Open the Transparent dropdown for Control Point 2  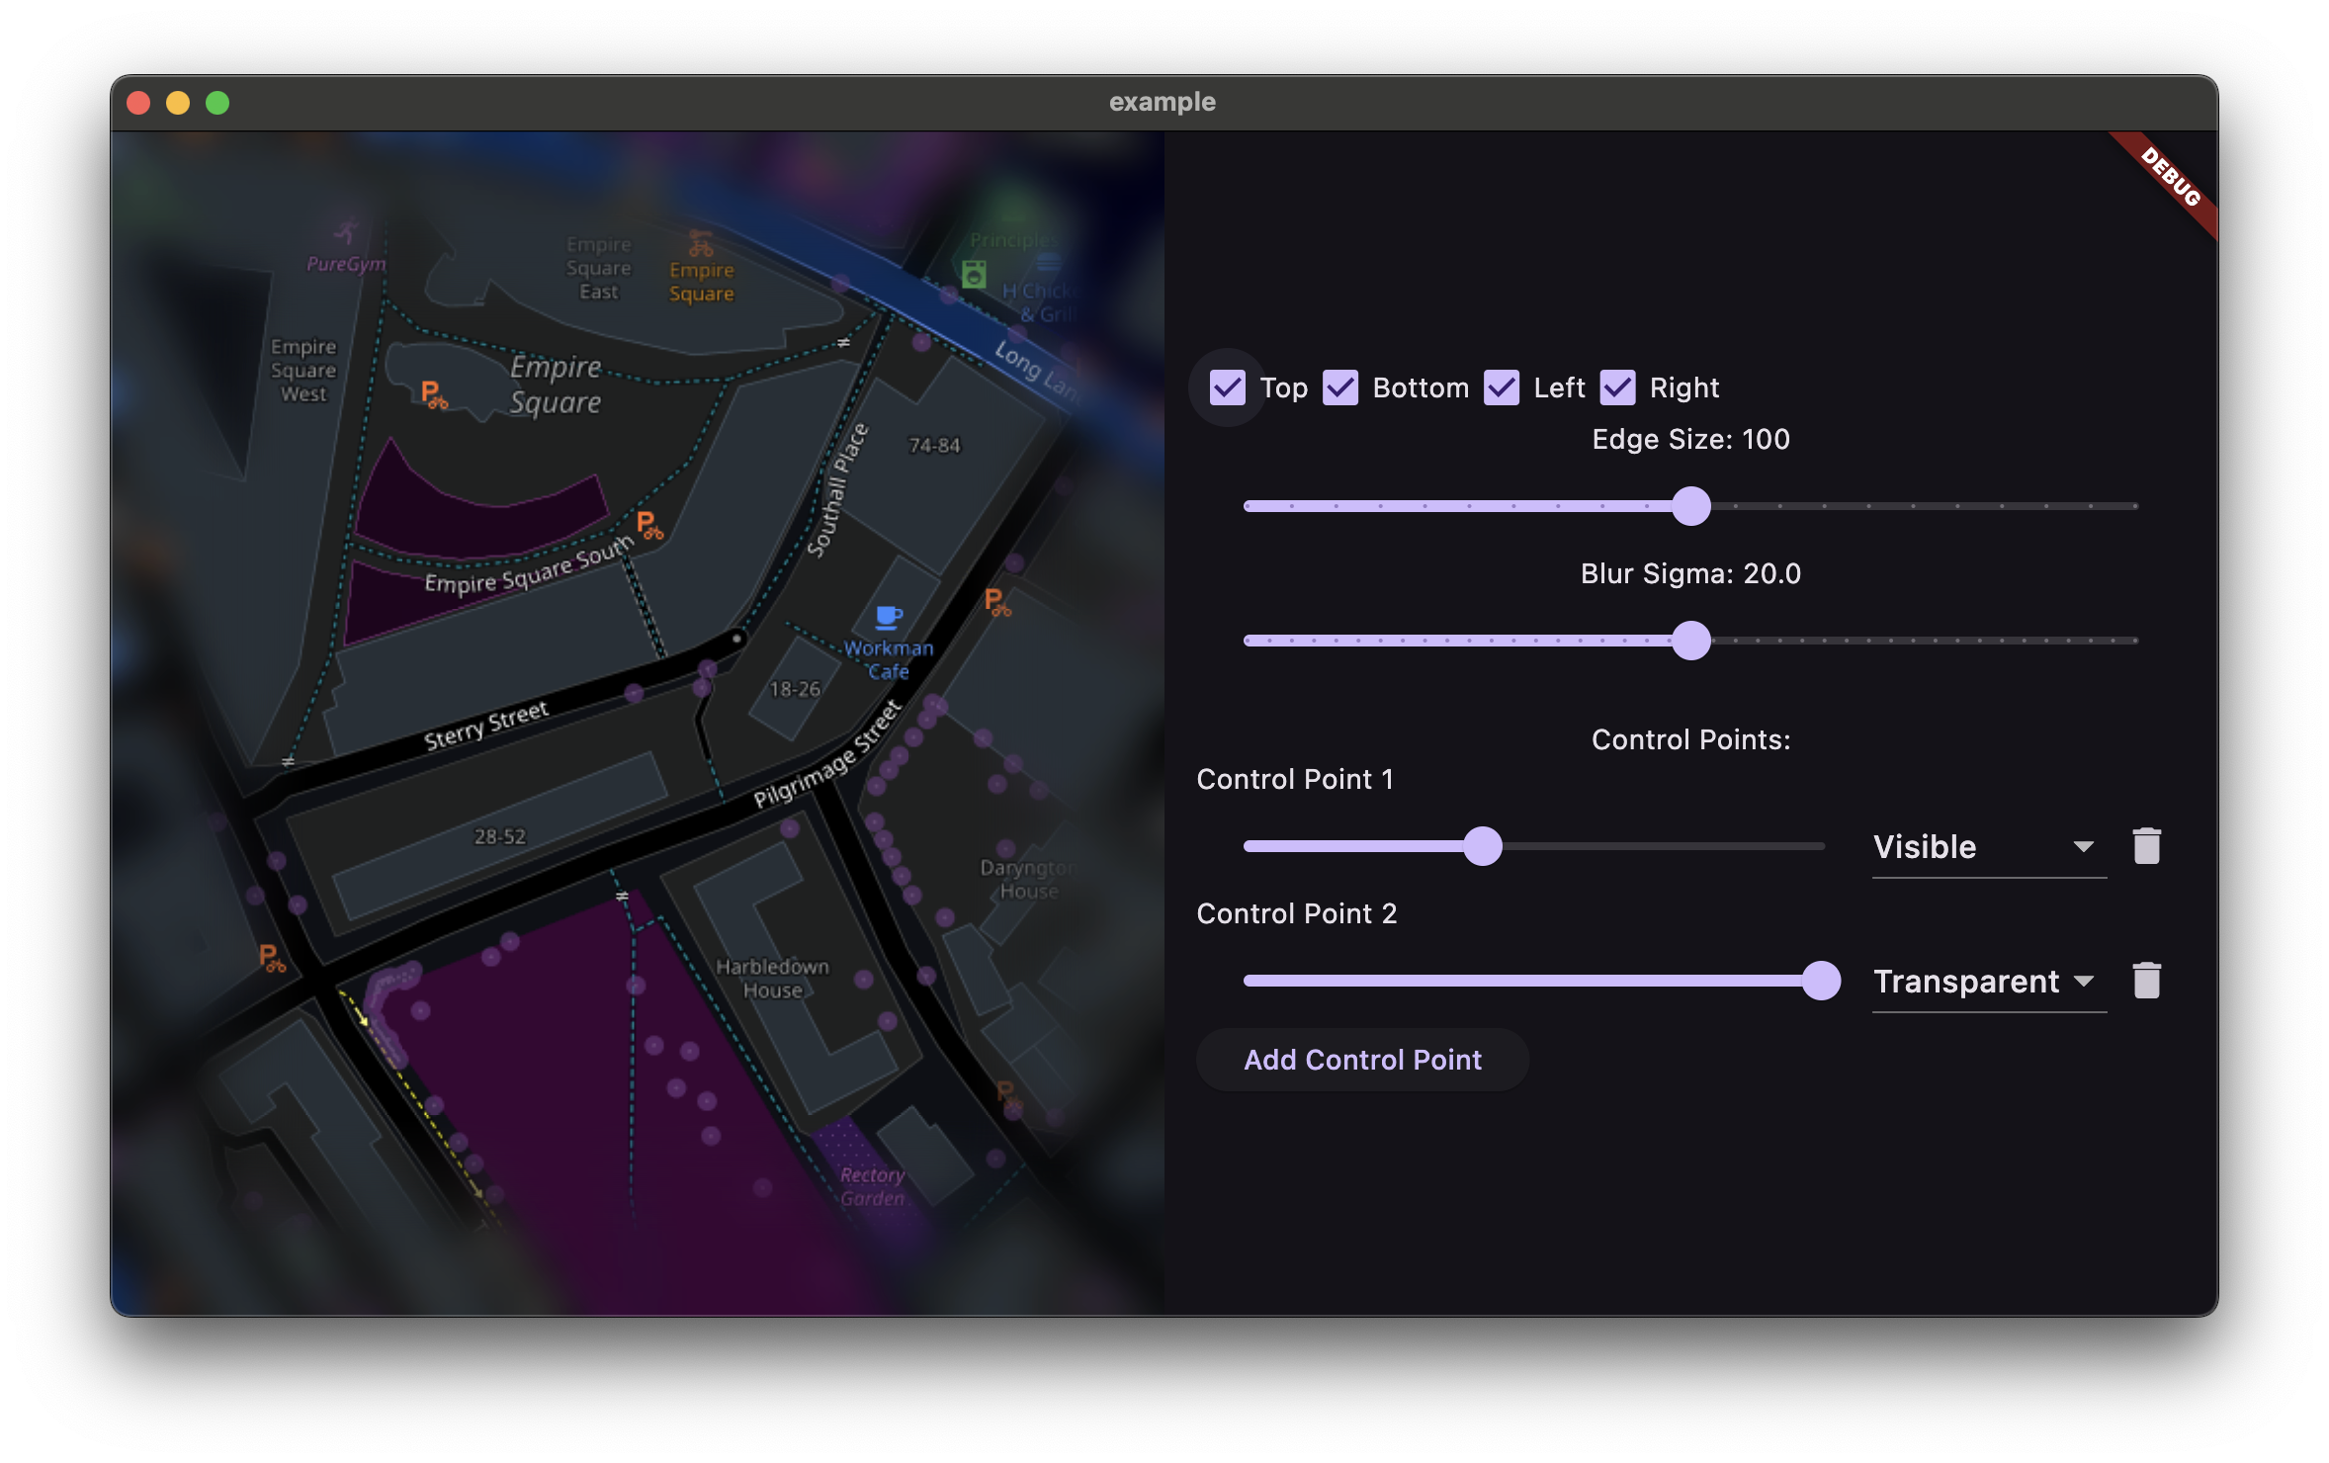coord(1987,982)
